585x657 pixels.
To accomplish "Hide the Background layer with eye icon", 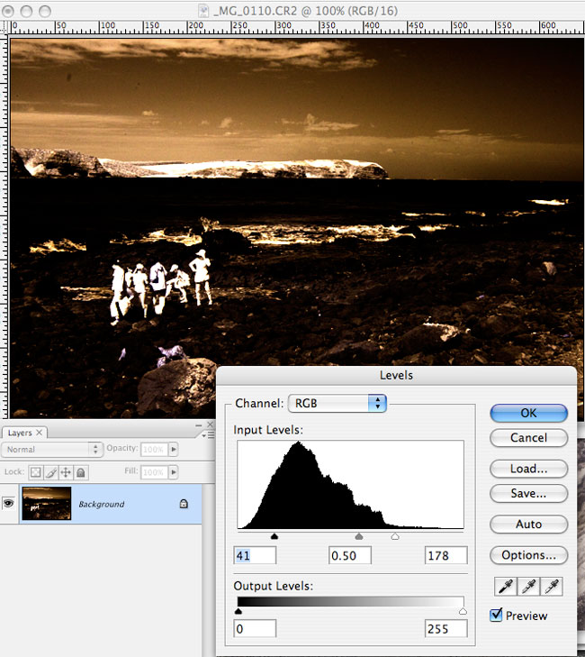I will point(9,504).
